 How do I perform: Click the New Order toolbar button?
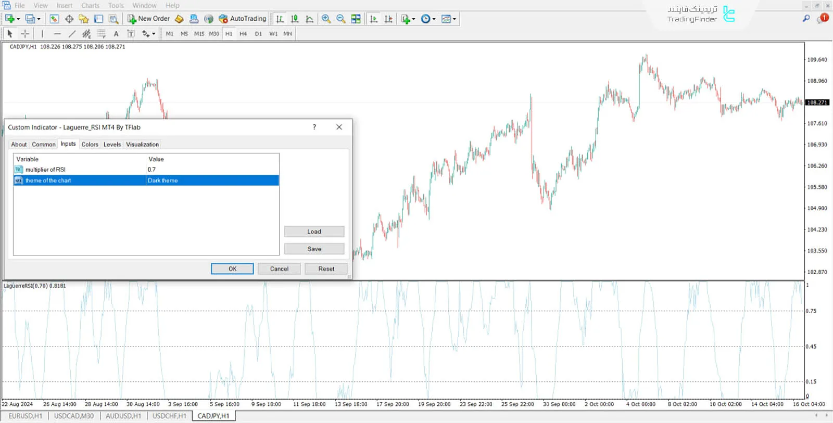148,19
